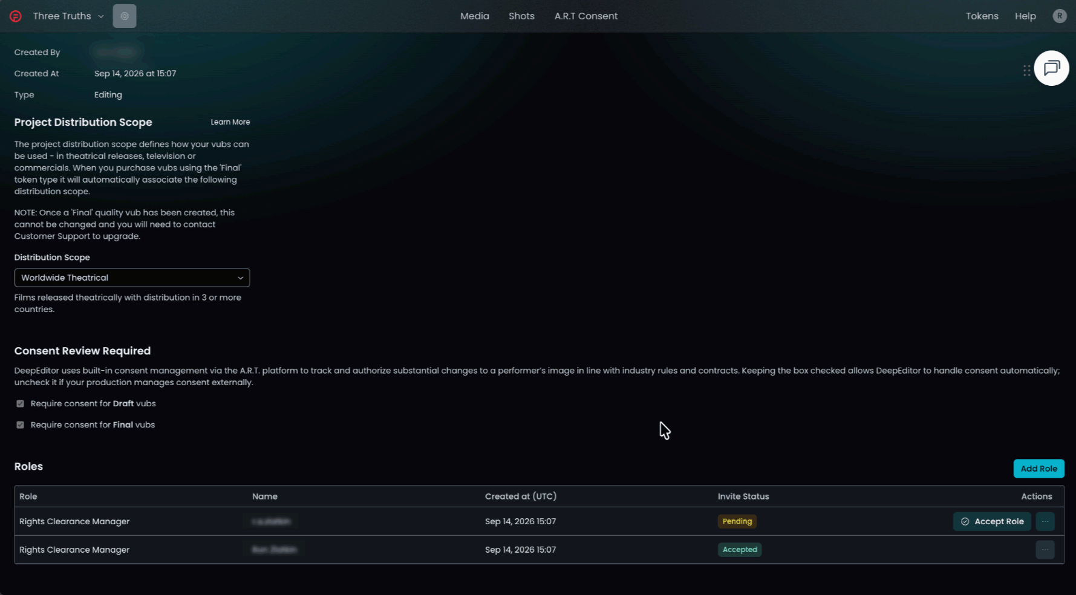Click the Accept Role button

[992, 521]
